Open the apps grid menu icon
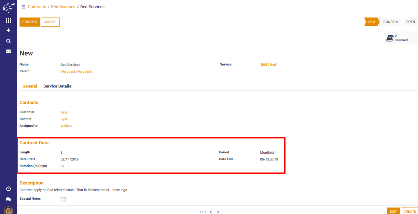This screenshot has height=214, width=418. [x=8, y=20]
